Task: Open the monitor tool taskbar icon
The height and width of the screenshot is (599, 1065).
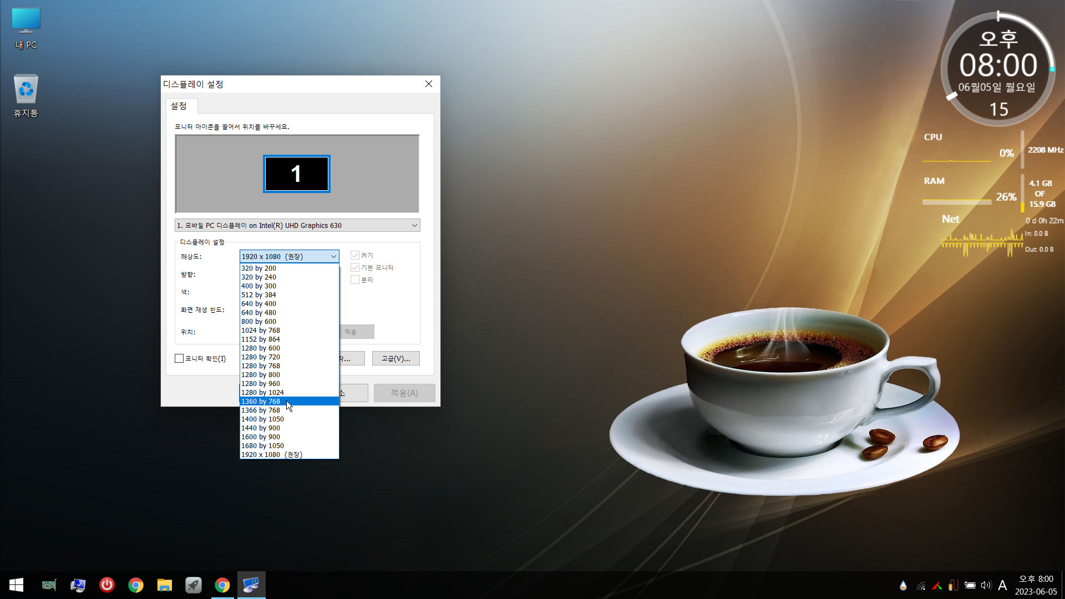Action: tap(78, 585)
